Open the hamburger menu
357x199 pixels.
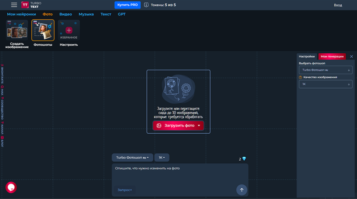pos(14,5)
